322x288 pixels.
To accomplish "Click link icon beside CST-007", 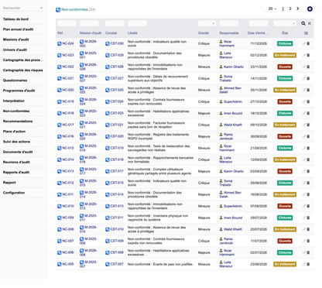I will [108, 264].
